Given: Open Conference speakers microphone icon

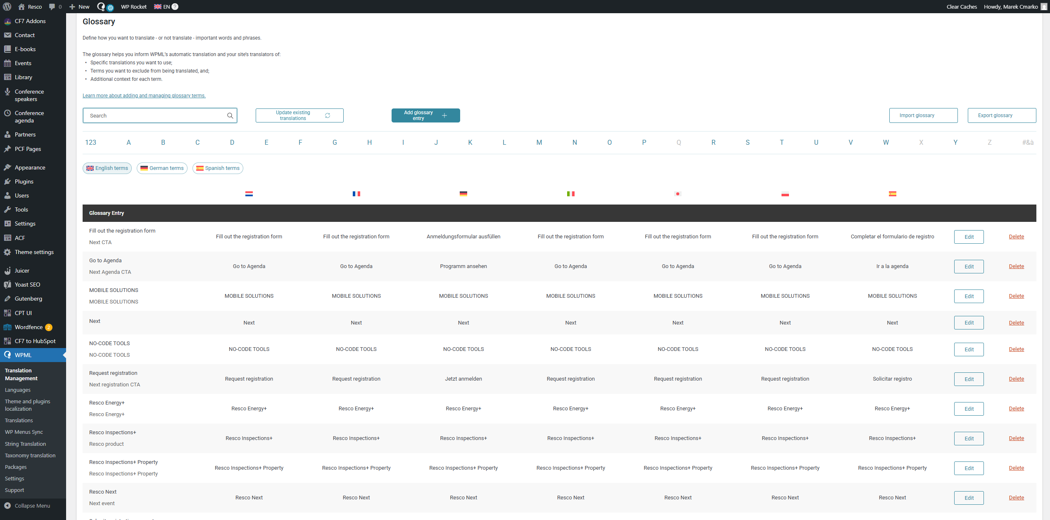Looking at the screenshot, I should click(x=7, y=92).
